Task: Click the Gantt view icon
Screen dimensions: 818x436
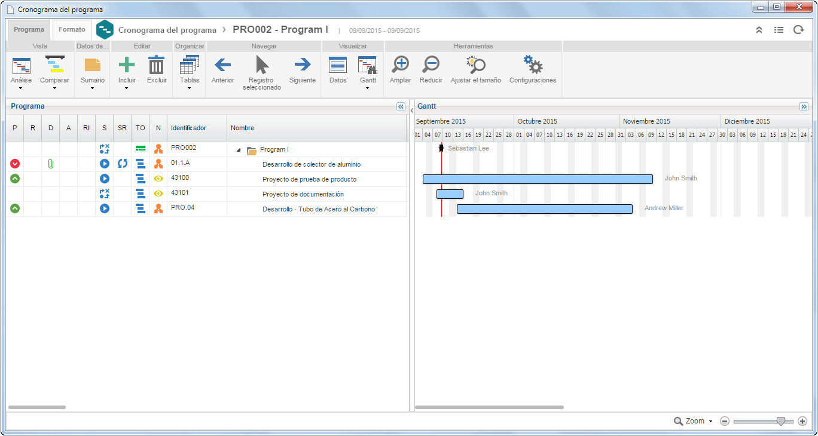Action: tap(368, 65)
